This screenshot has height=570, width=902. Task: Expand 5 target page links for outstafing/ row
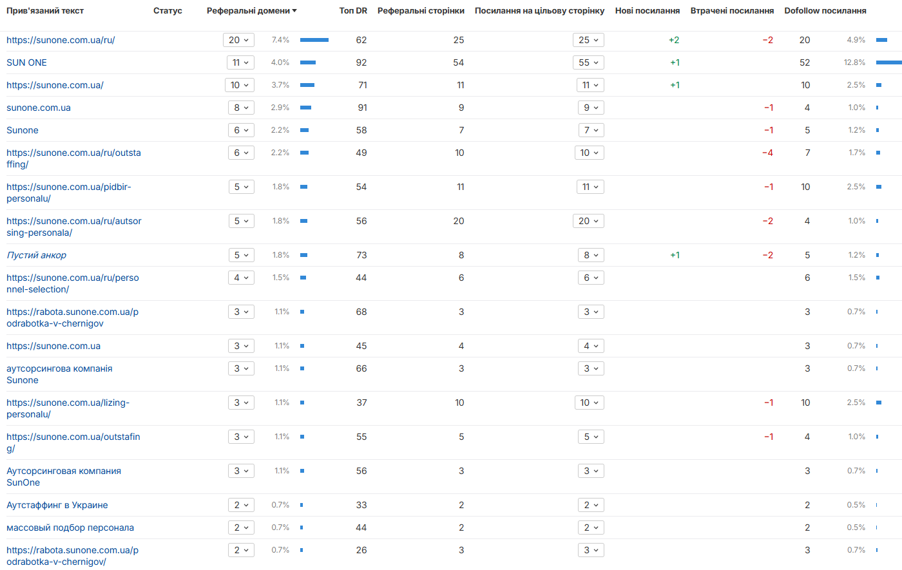591,437
